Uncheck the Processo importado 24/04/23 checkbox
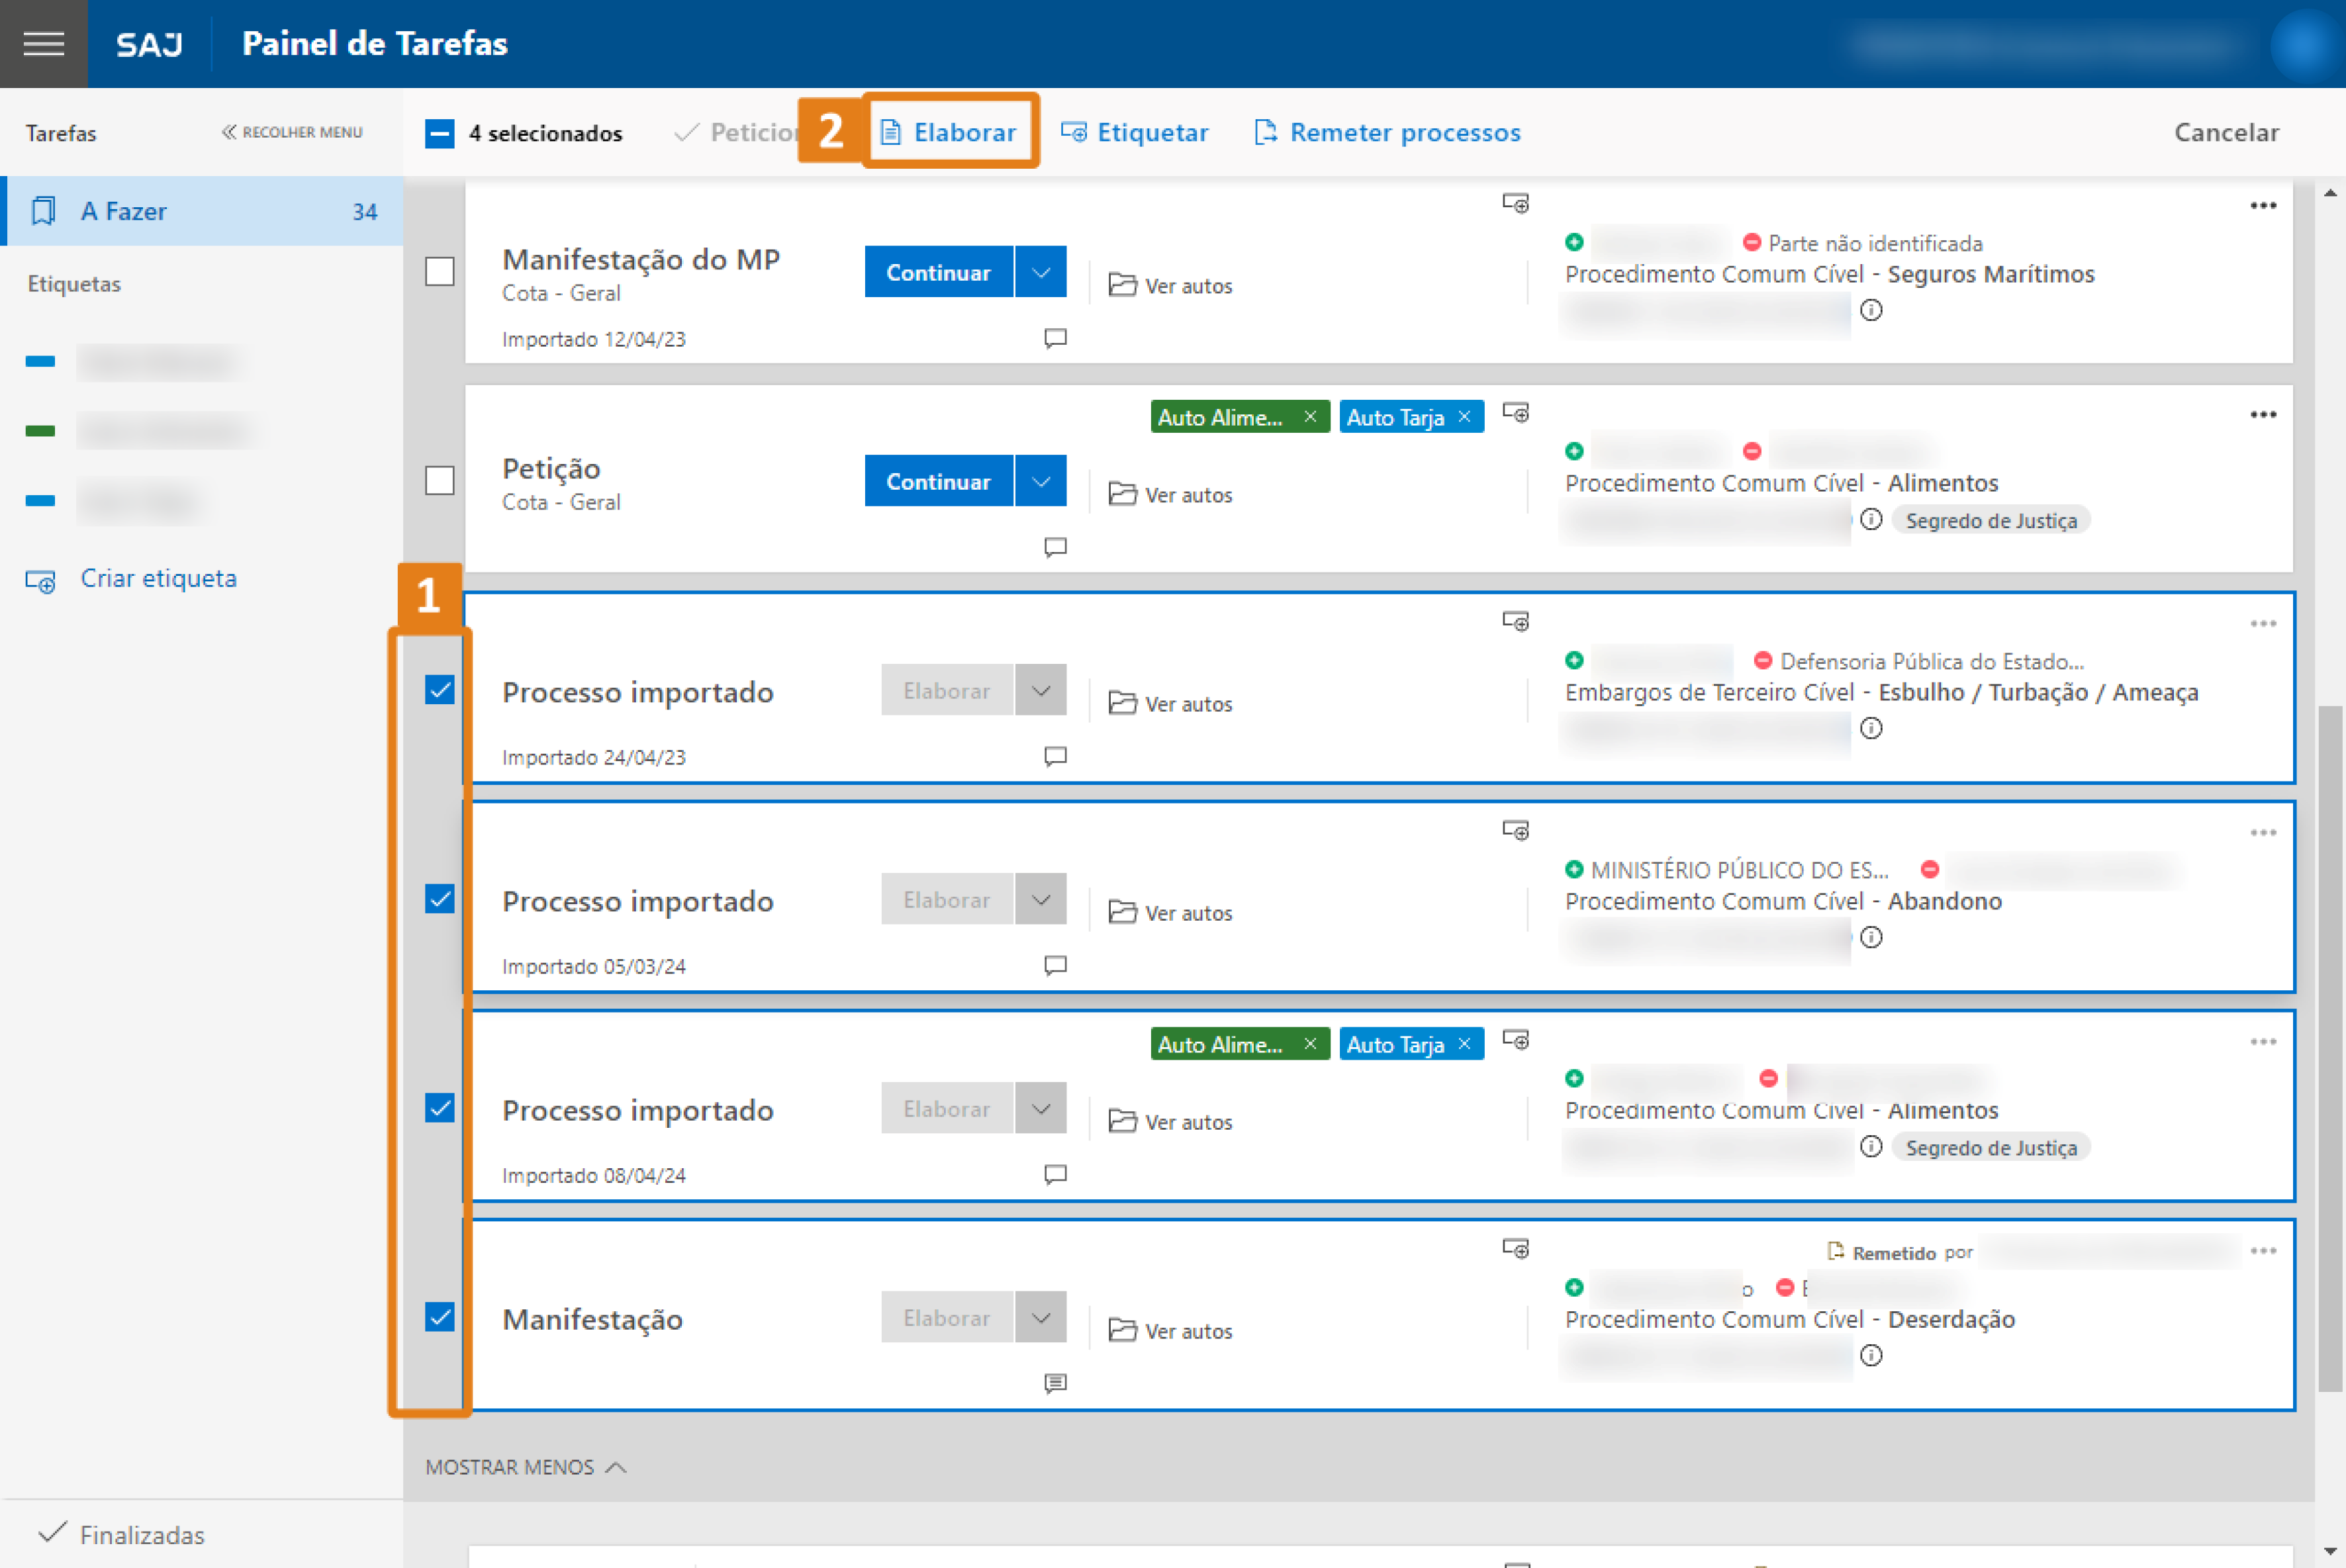 [440, 690]
